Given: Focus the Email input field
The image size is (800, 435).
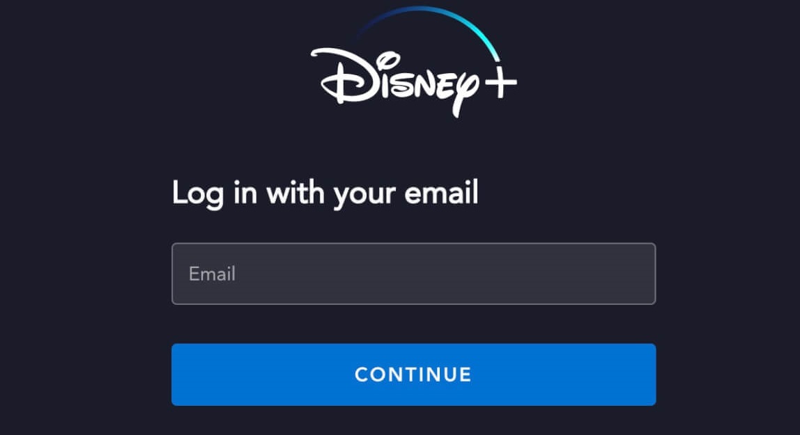Looking at the screenshot, I should 414,274.
